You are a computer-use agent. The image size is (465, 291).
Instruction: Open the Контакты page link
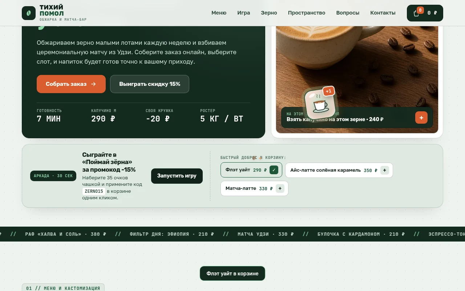tap(383, 13)
